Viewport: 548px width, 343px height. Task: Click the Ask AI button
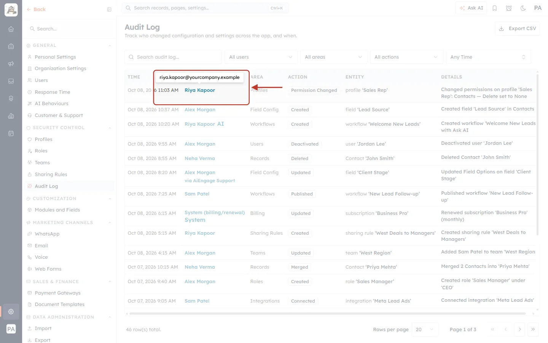click(471, 8)
